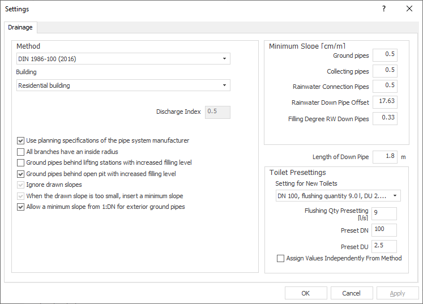Click the Discharge Index label

pyautogui.click(x=178, y=112)
